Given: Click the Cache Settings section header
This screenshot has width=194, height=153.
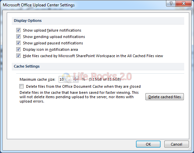Looking at the screenshot, I should tap(98, 67).
